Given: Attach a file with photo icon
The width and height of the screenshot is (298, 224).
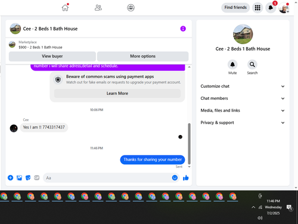Looking at the screenshot, I should pos(19,177).
